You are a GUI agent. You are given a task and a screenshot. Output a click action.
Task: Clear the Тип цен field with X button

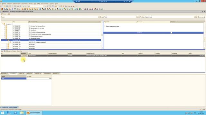click(x=196, y=17)
